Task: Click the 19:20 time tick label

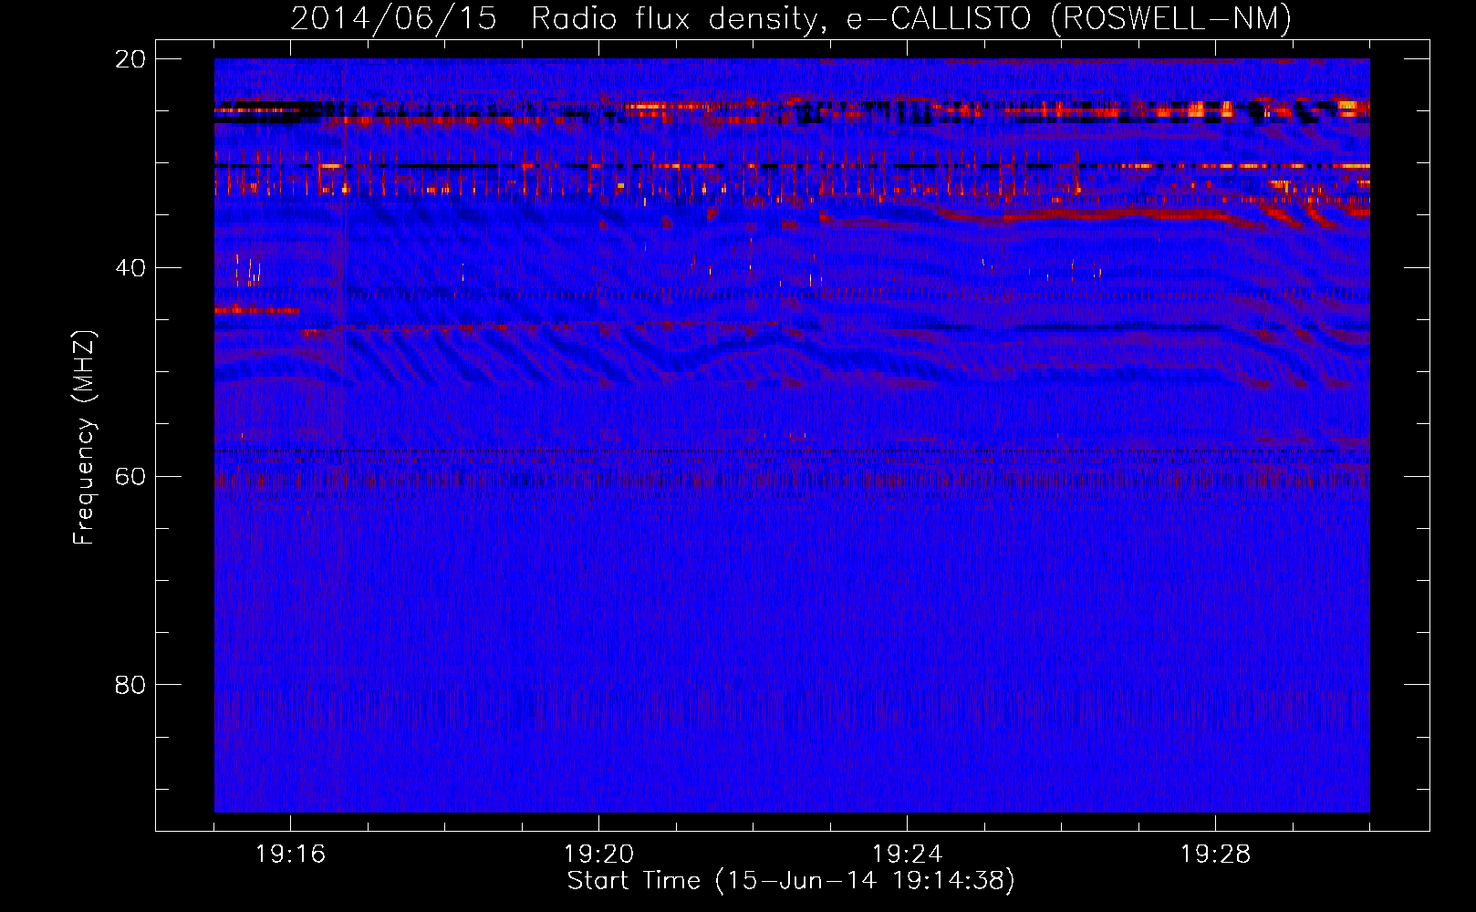Action: [x=598, y=854]
